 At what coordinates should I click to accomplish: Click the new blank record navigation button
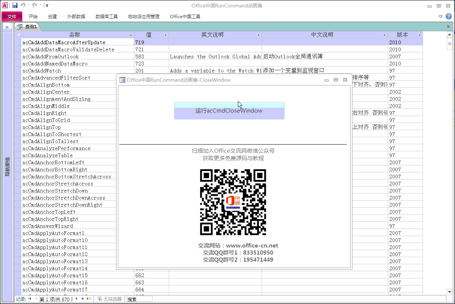click(89, 299)
